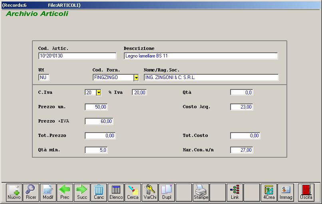Screen dimensions: 322x204
Task: Go to previous record with Prec arrow
Action: point(65,192)
